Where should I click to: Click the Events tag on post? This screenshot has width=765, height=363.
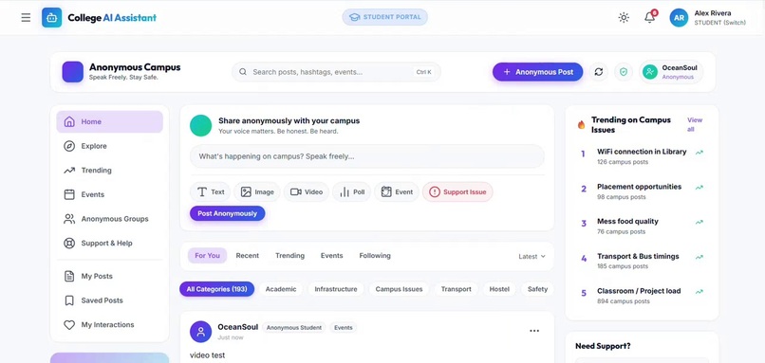(x=343, y=327)
